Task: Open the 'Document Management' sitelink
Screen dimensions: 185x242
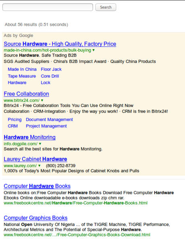Action: click(49, 119)
